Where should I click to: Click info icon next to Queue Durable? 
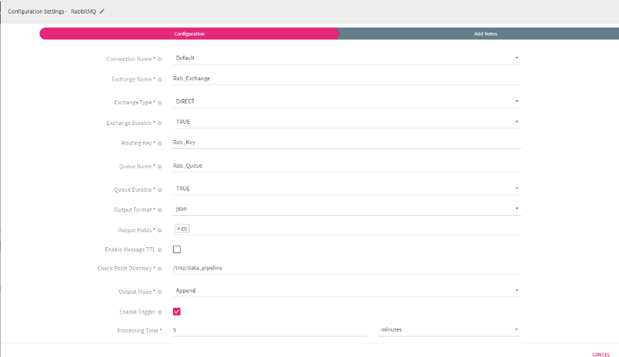point(160,190)
